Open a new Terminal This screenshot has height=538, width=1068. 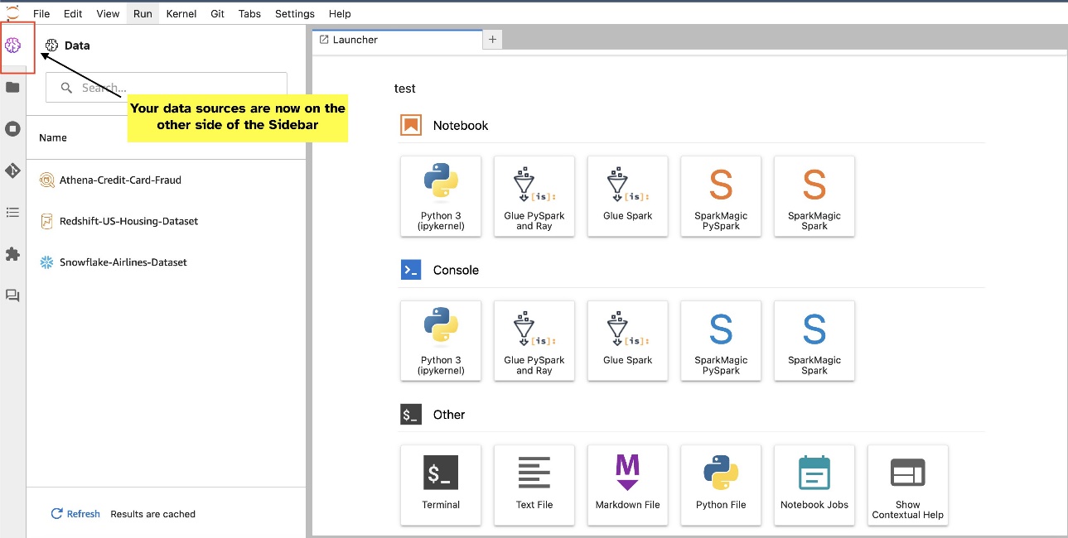pos(441,485)
